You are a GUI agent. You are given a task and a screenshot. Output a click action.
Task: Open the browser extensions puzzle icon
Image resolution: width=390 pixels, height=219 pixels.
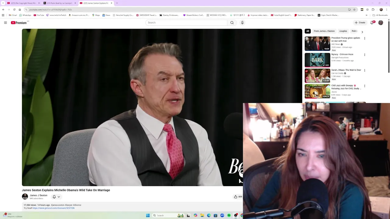click(x=373, y=9)
